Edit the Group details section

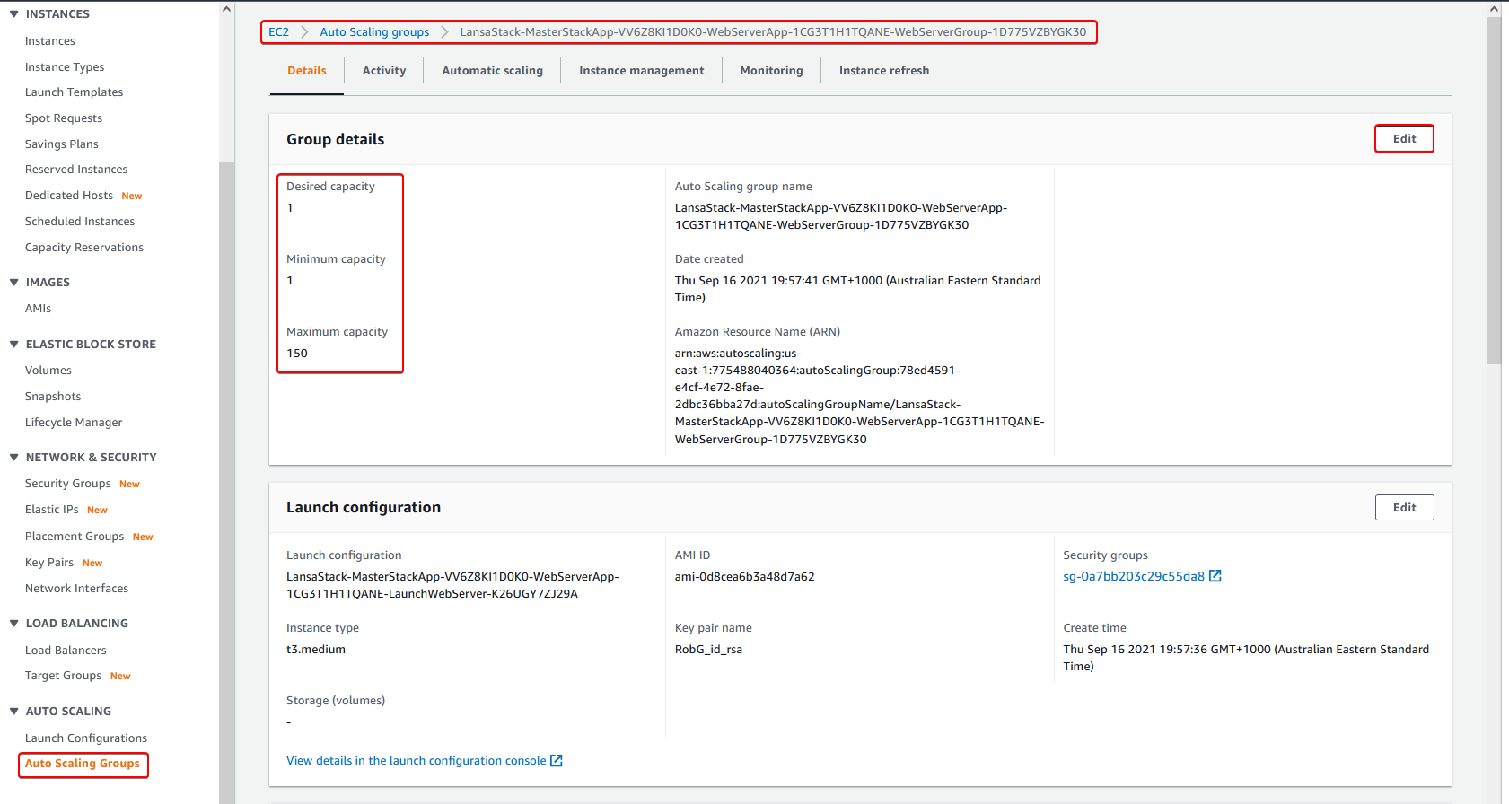(x=1404, y=139)
